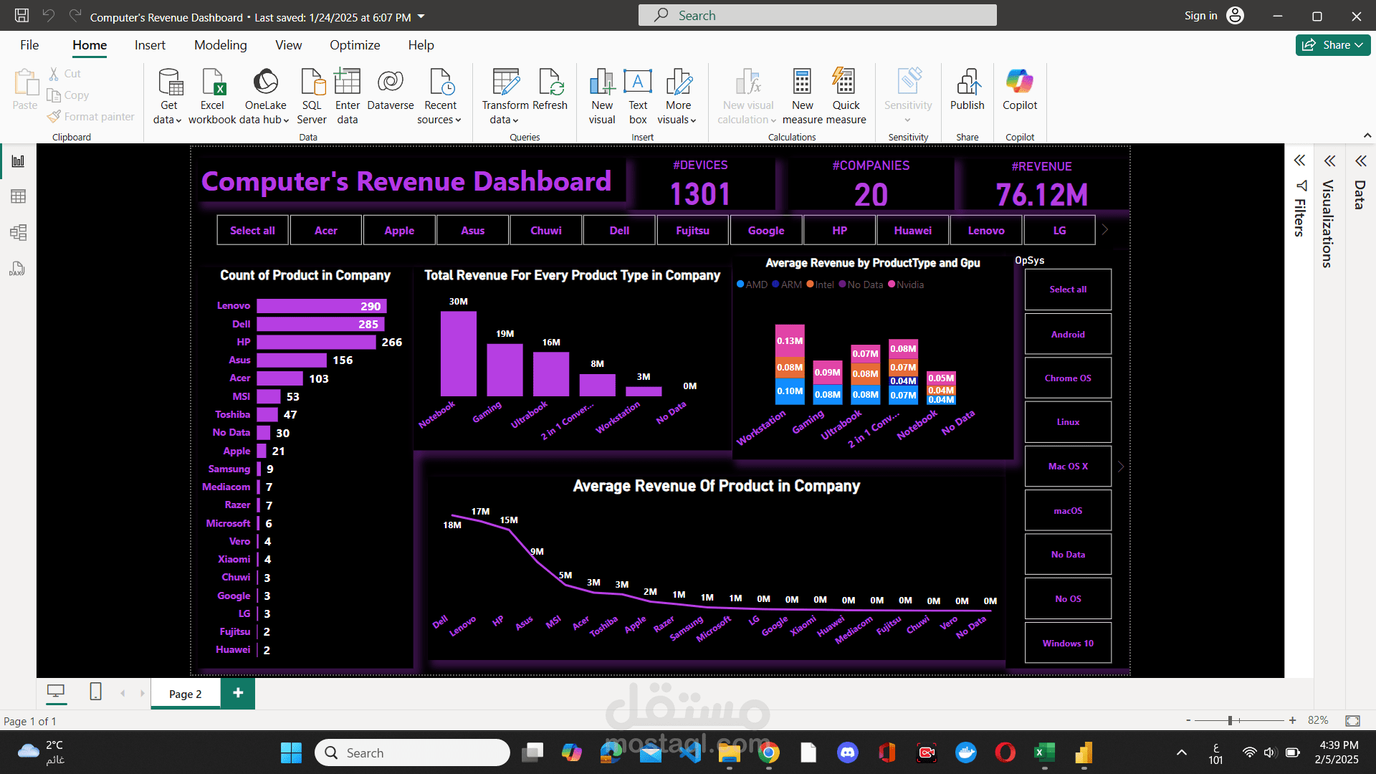Click the Fit to page icon
Viewport: 1376px width, 774px height.
coord(1352,720)
